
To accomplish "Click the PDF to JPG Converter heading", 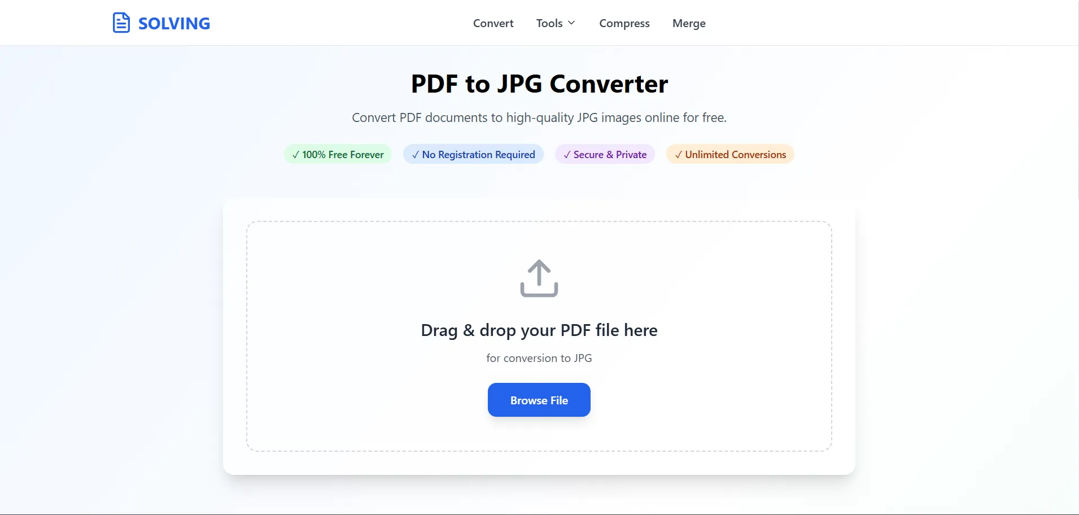I will (x=539, y=84).
